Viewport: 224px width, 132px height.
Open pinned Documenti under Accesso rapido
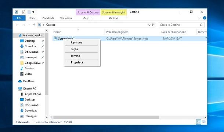32,52
